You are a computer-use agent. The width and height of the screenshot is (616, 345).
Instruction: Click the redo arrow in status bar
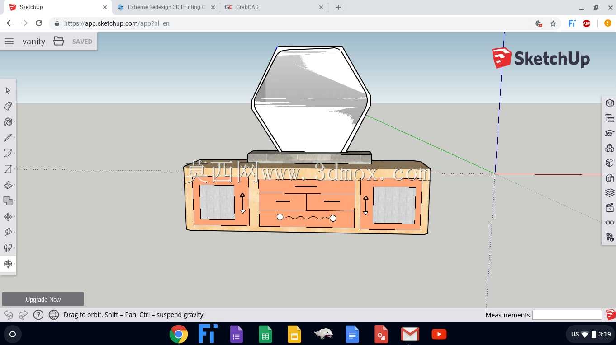click(x=23, y=315)
